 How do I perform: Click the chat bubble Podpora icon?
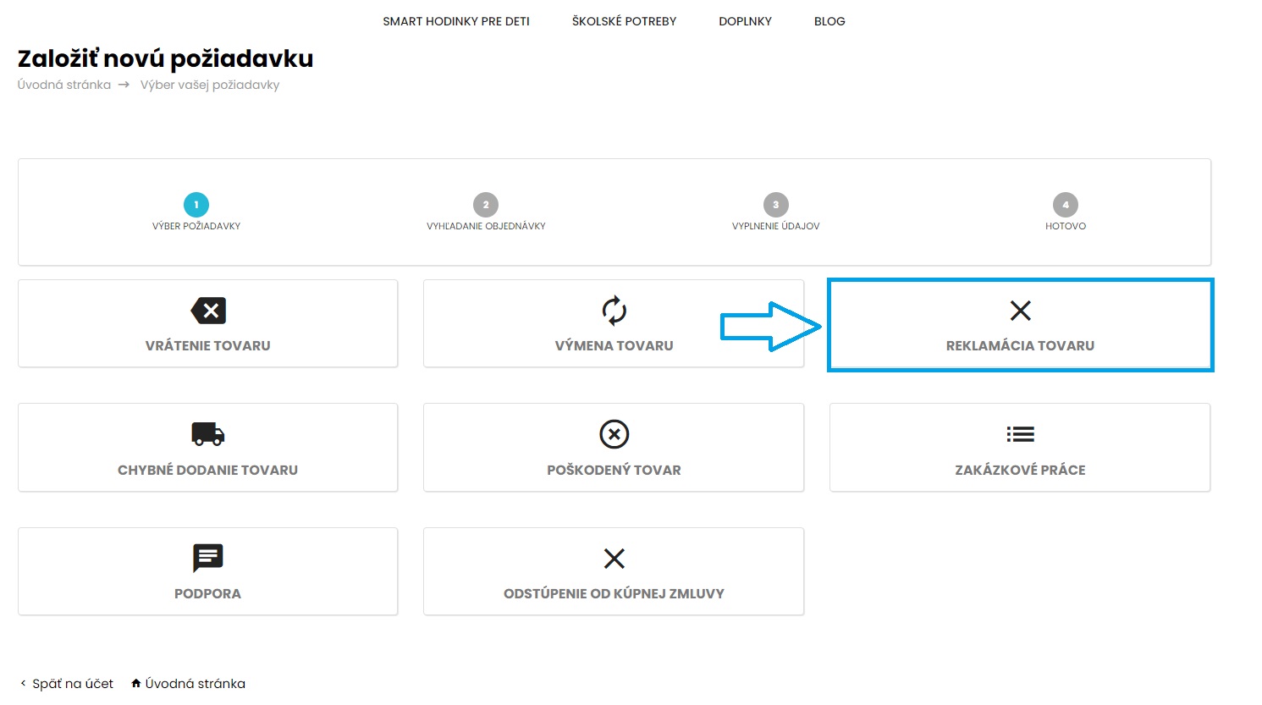pyautogui.click(x=208, y=559)
